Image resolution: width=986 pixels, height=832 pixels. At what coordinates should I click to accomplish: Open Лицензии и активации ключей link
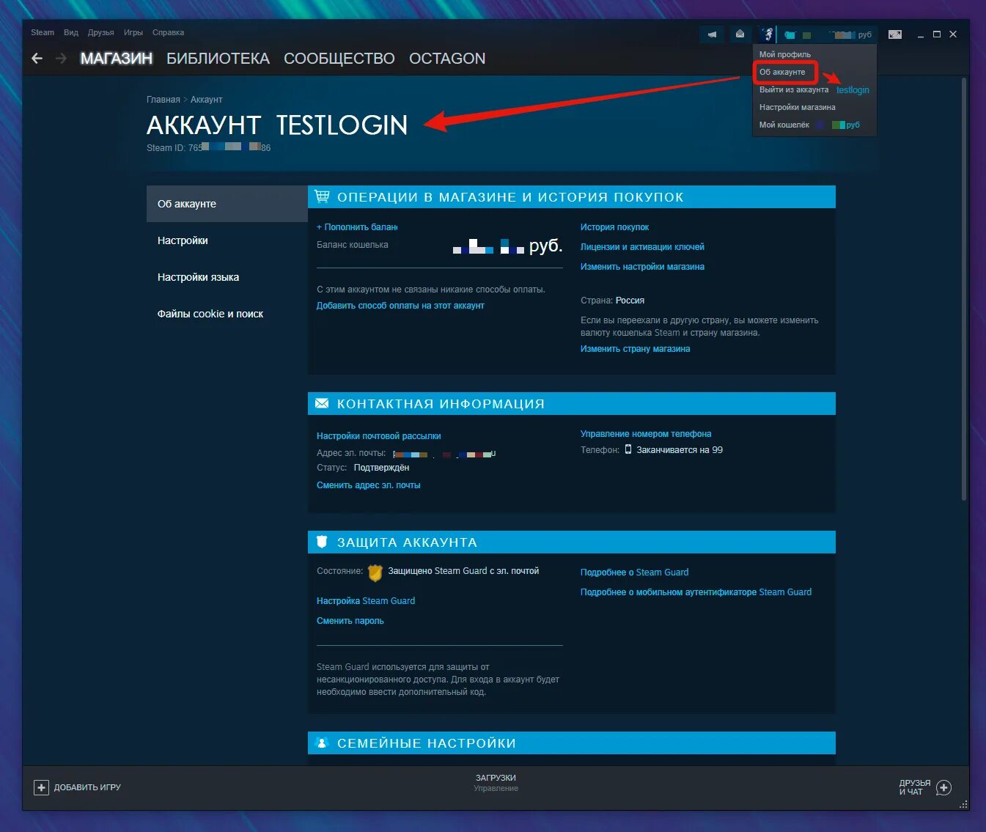[642, 247]
